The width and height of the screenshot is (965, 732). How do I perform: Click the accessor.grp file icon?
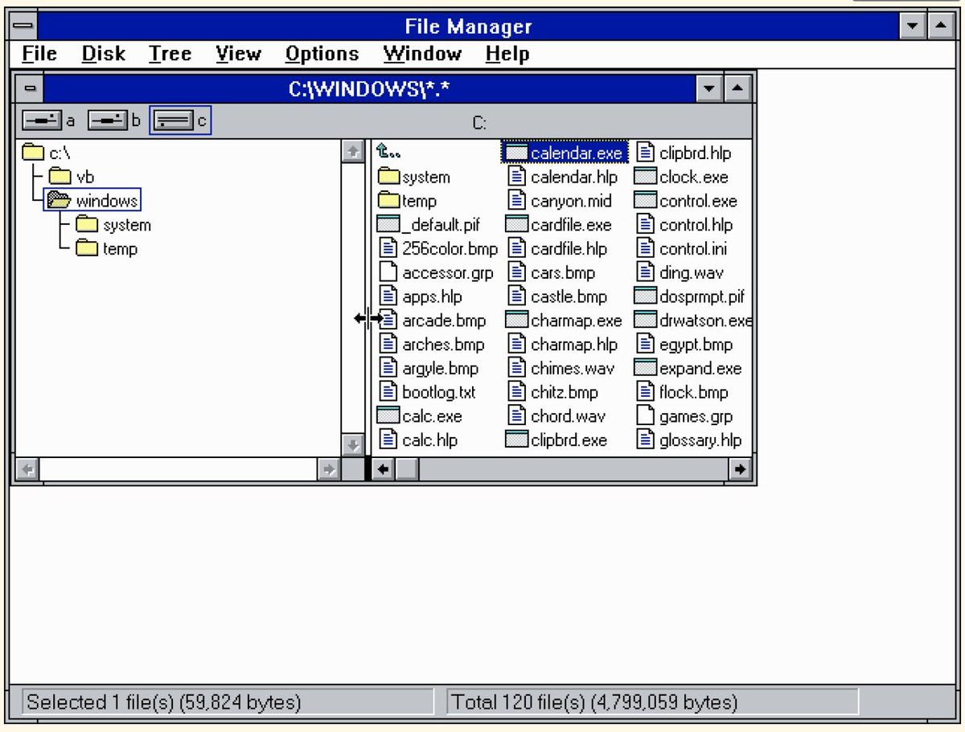point(388,272)
